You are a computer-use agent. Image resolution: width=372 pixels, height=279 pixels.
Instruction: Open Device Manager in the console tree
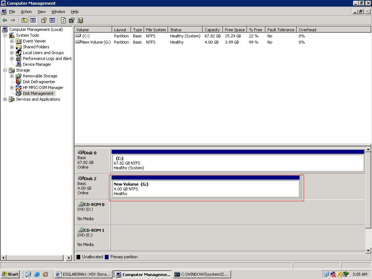click(37, 64)
